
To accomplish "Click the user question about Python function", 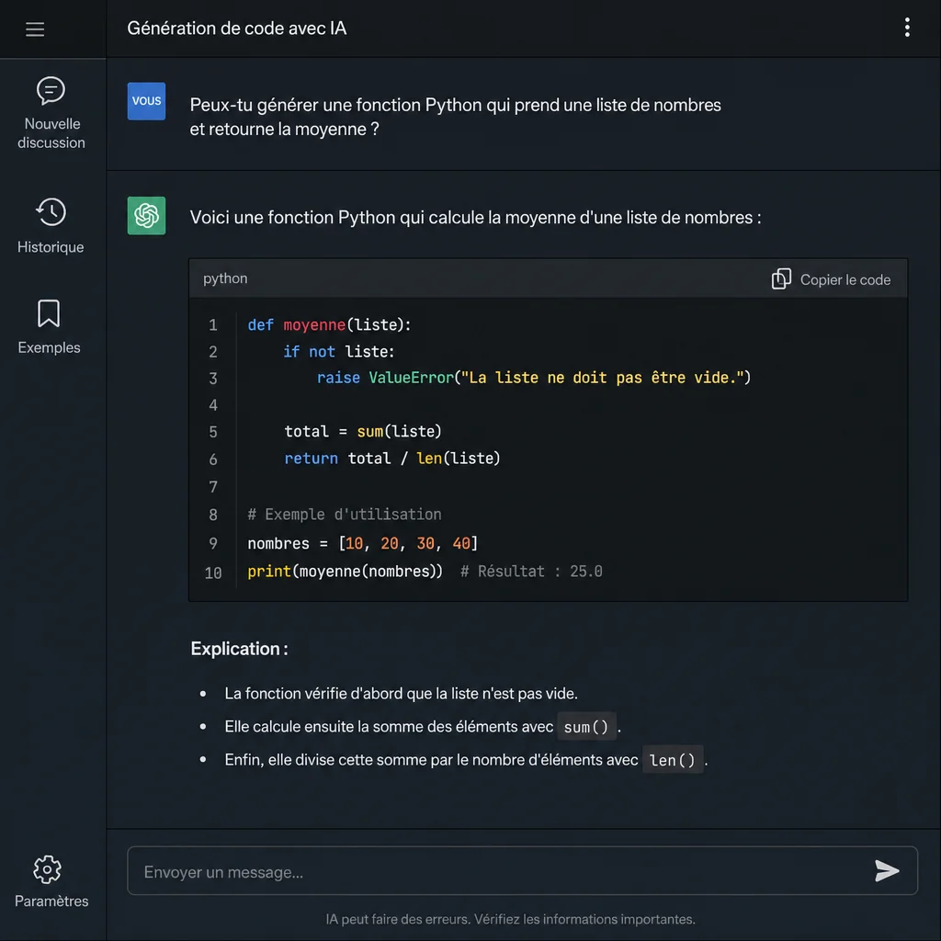I will click(x=456, y=117).
